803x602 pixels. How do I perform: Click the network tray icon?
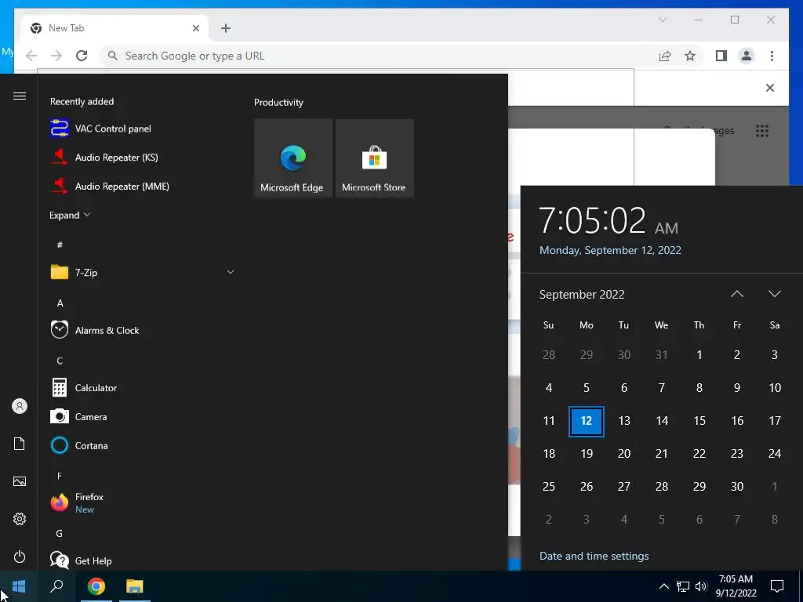(683, 586)
